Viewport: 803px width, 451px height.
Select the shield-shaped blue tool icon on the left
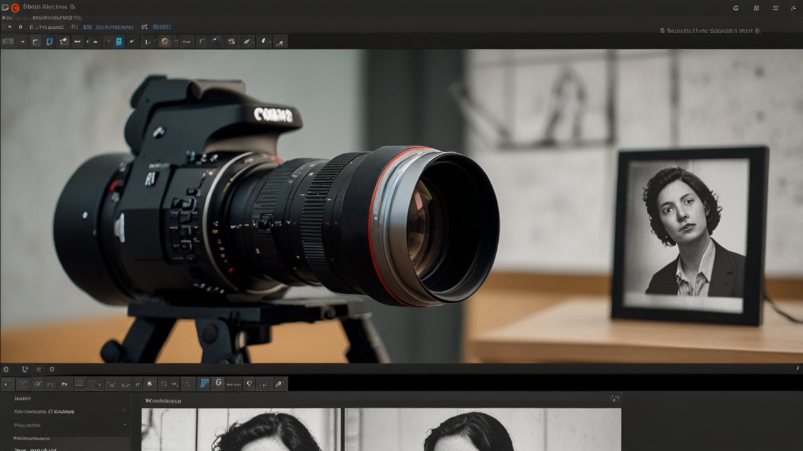coord(48,41)
